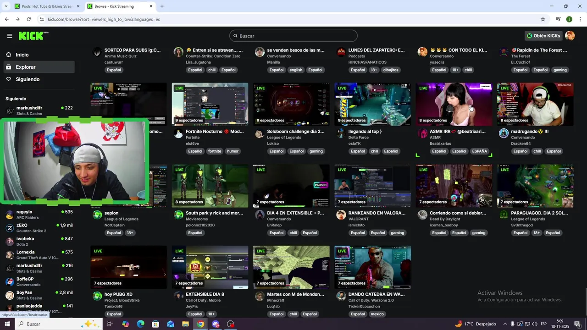
Task: Open followed channel Lornexia
Action: point(39,255)
